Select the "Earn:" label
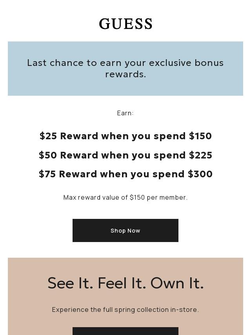251x335 pixels. tap(125, 113)
